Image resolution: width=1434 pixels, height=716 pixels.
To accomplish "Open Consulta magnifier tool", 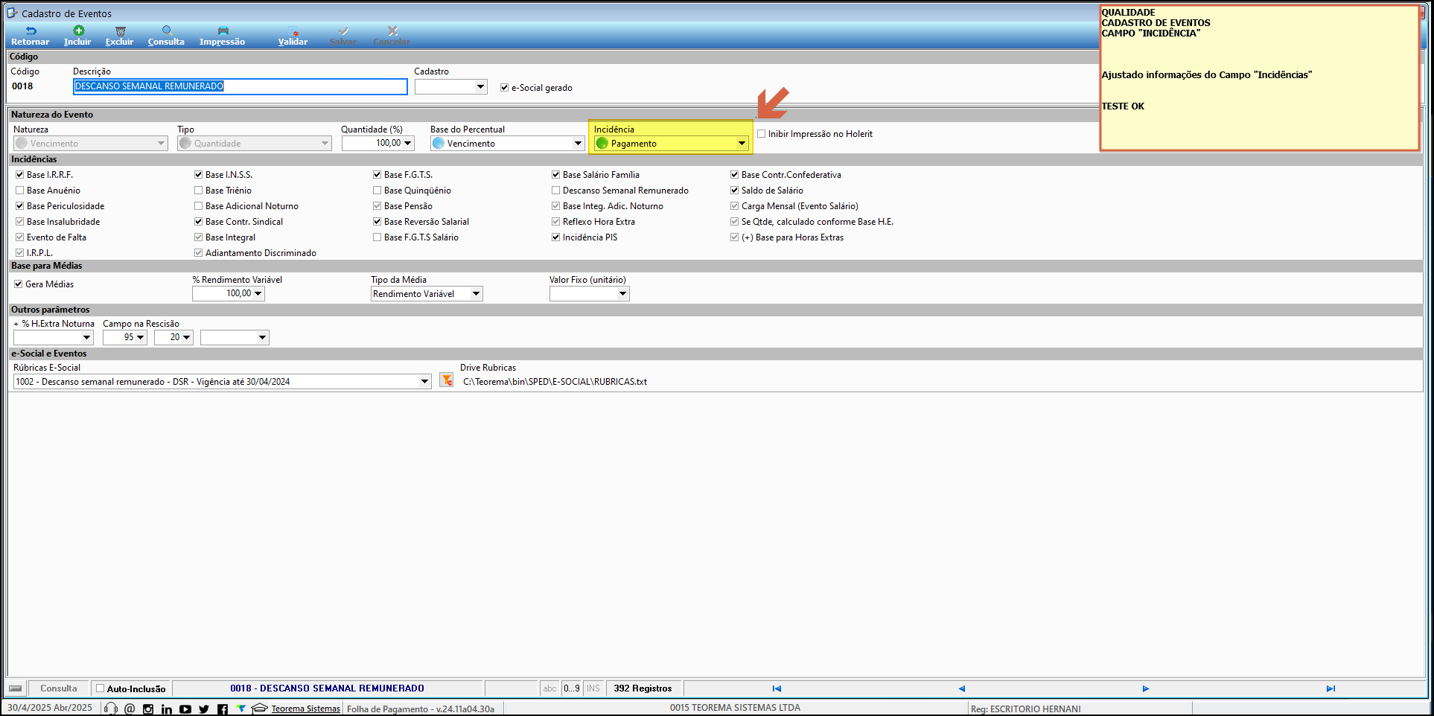I will tap(167, 31).
